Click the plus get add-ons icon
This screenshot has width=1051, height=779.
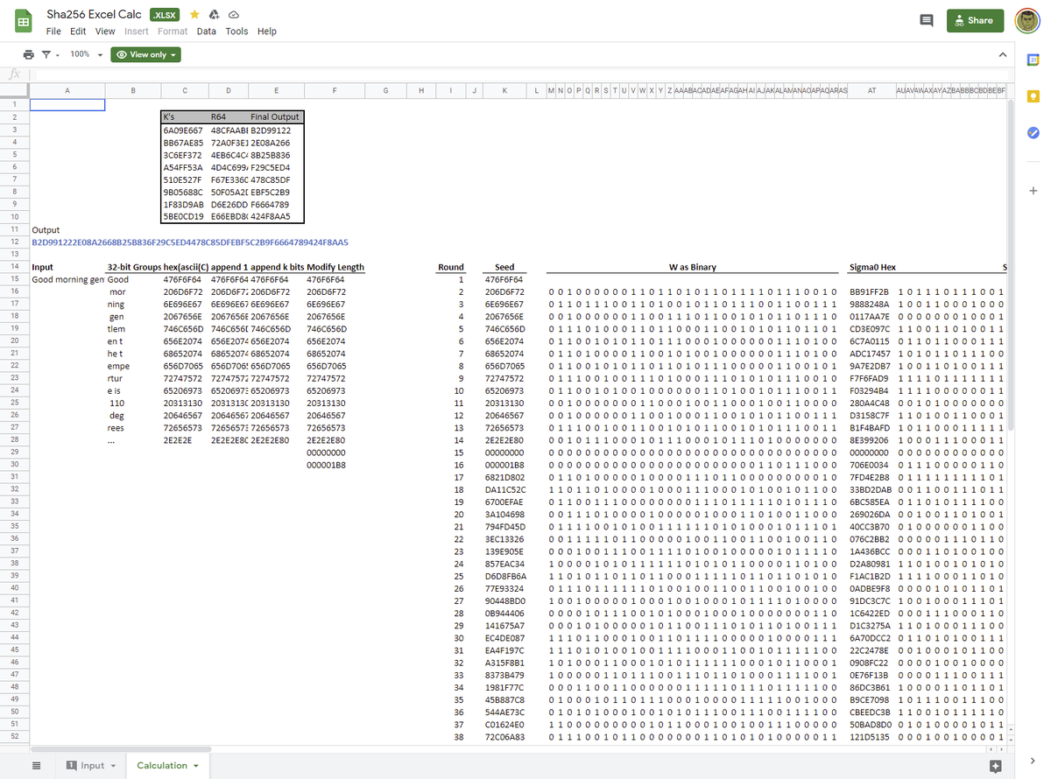tap(1033, 191)
